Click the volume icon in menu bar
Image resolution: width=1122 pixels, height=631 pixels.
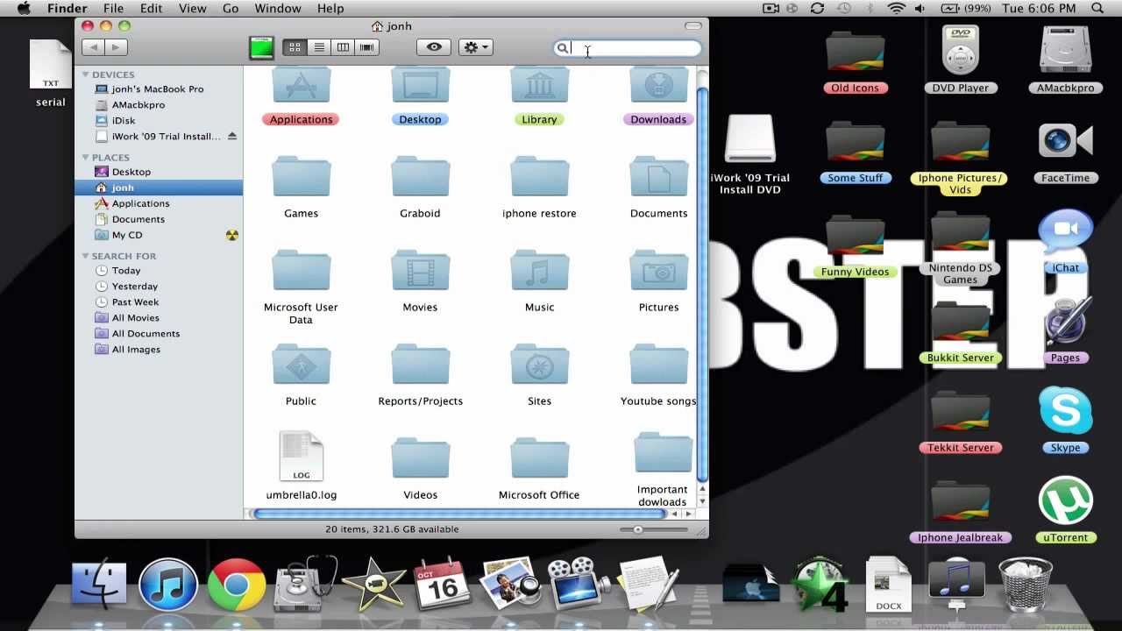920,8
